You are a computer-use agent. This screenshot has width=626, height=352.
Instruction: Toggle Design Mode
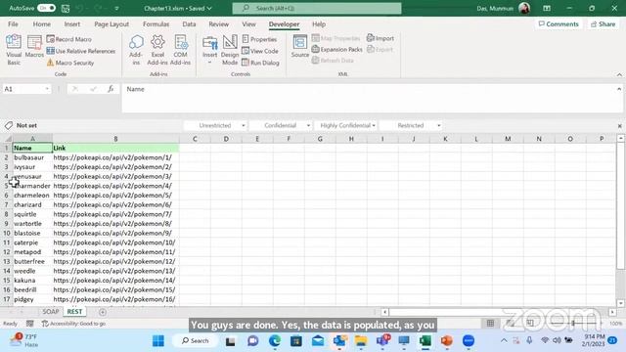(230, 50)
